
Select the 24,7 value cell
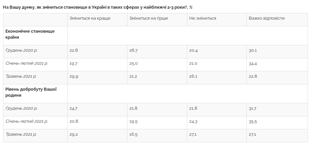(74, 108)
